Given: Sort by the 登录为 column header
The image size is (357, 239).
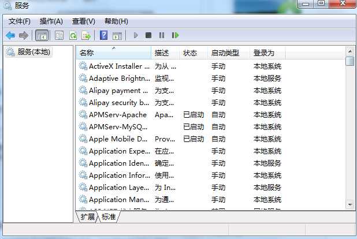Looking at the screenshot, I should [267, 53].
